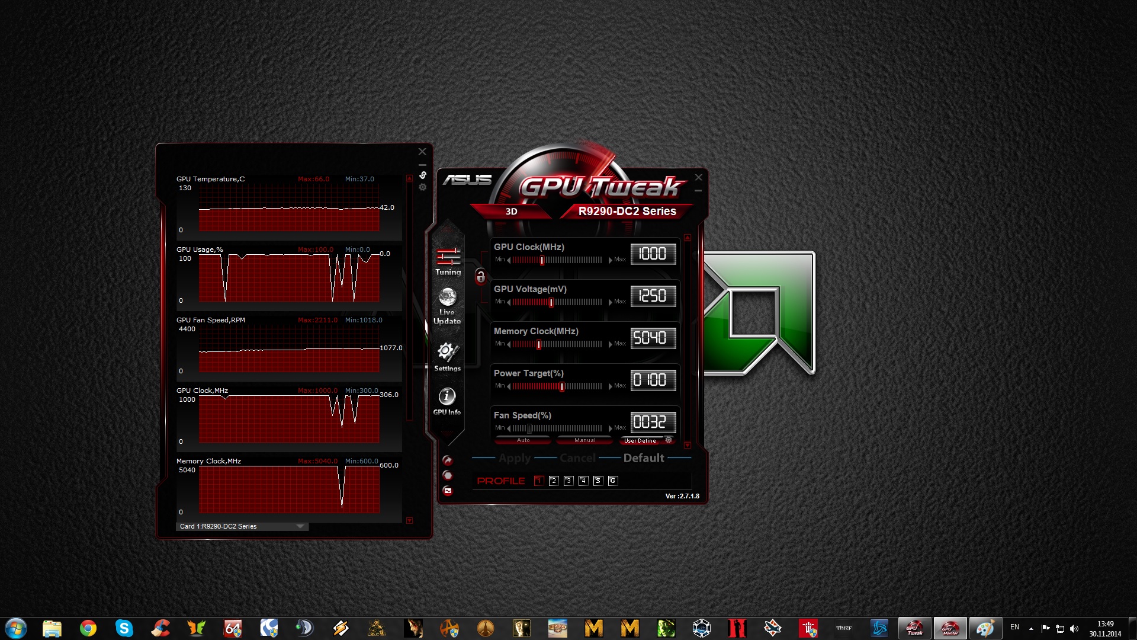
Task: Set fan speed mode to Manual
Action: (584, 440)
